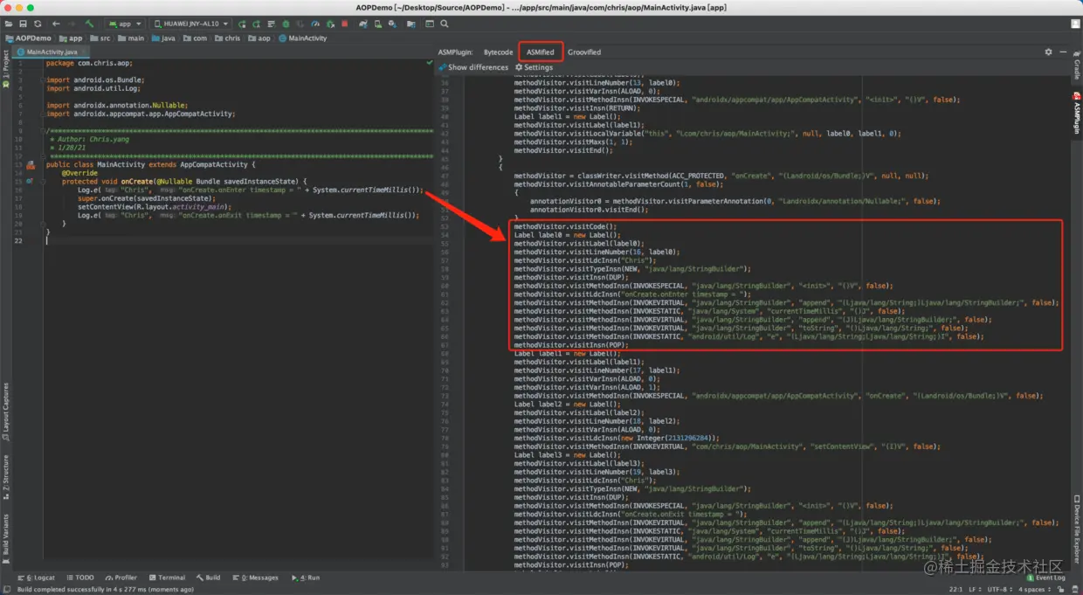Click the Search Everywhere magnifier icon
Viewport: 1083px width, 595px height.
[x=445, y=24]
